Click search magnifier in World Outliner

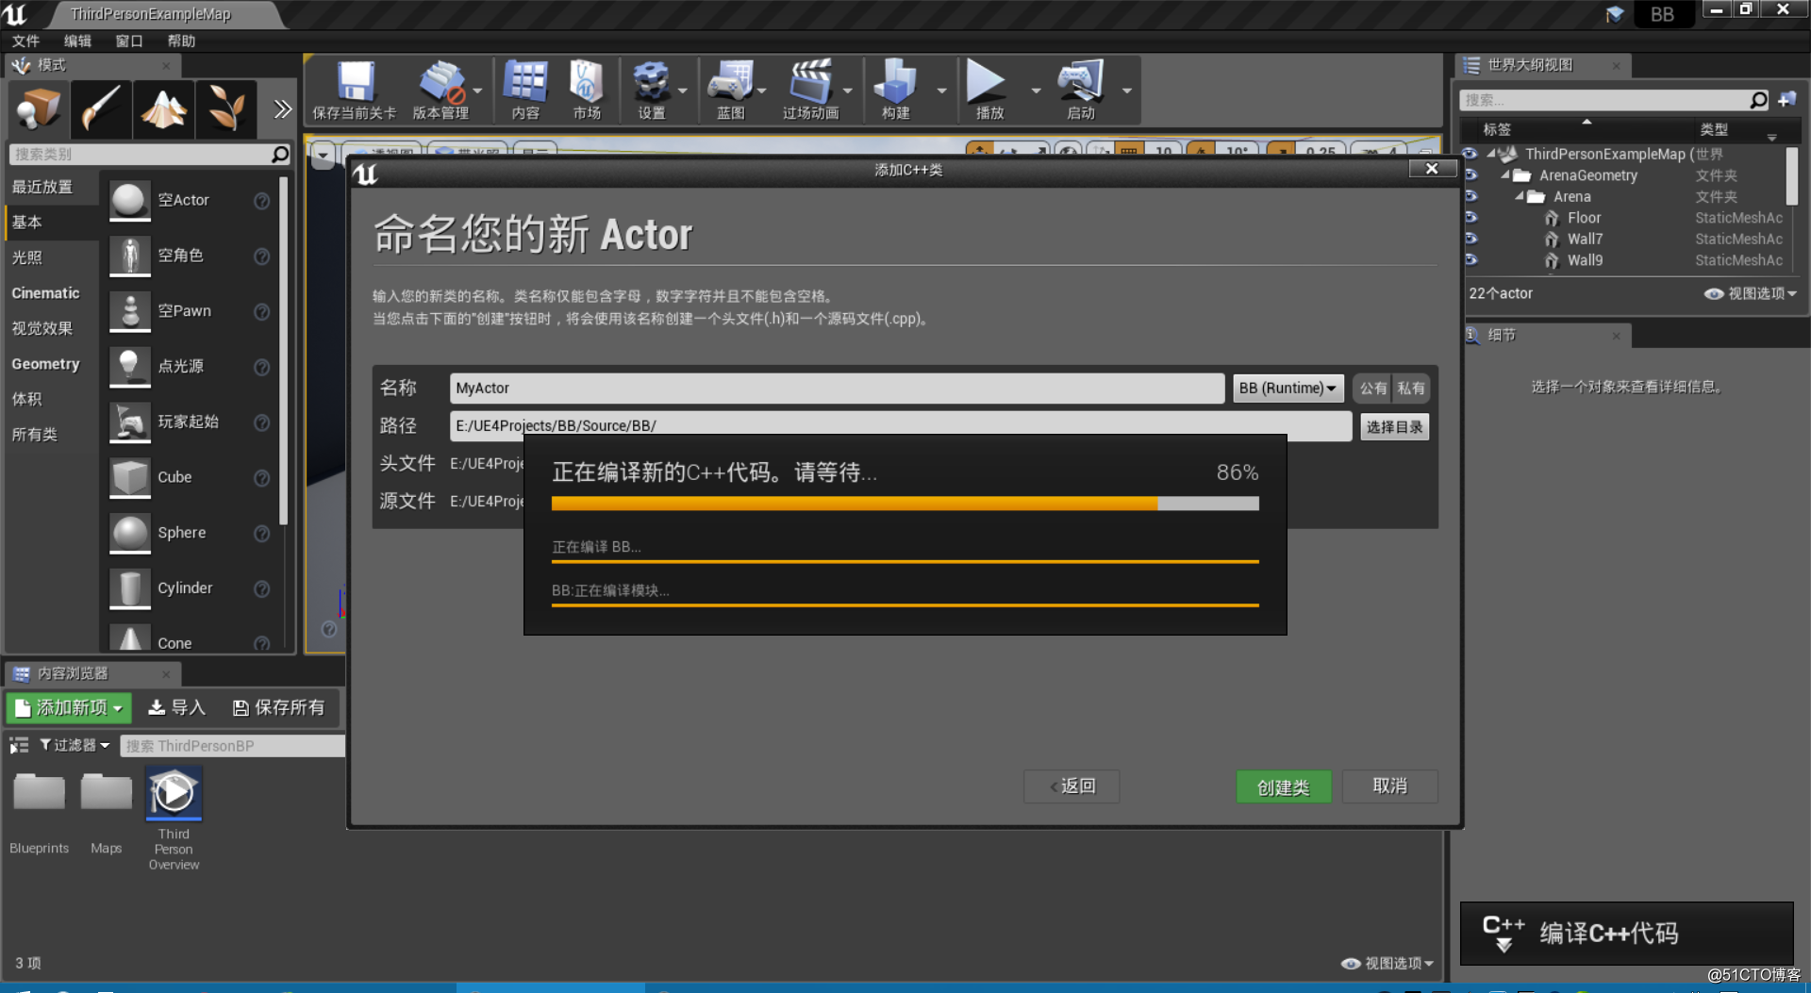pyautogui.click(x=1758, y=100)
